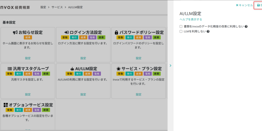This screenshot has width=262, height=131.
Task: Click the 電帳 tag on ログイン方法設定 card
Action: pos(92,37)
